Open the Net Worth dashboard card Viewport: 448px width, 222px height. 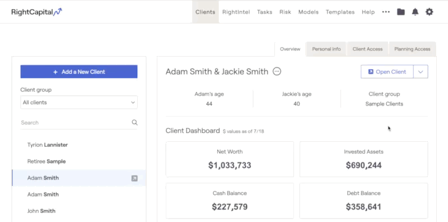pyautogui.click(x=230, y=159)
